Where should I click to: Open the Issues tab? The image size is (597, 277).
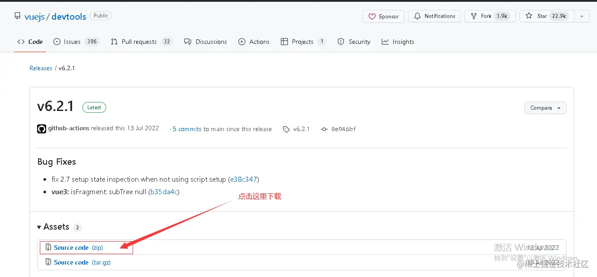coord(76,42)
